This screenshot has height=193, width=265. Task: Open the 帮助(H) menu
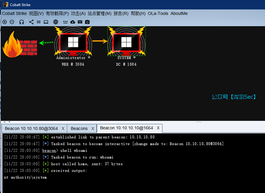point(138,13)
